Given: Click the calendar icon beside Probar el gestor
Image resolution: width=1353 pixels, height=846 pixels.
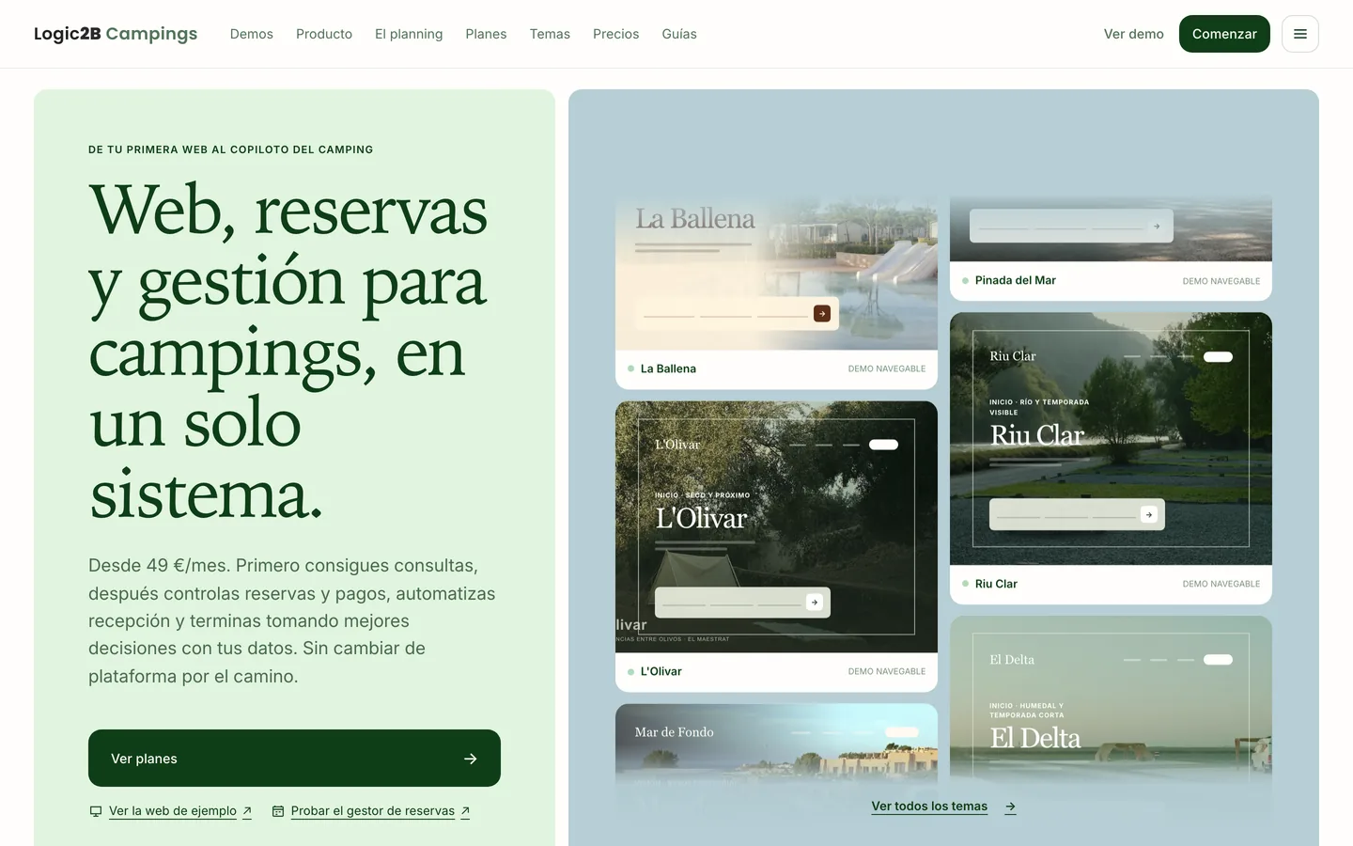Looking at the screenshot, I should (278, 811).
